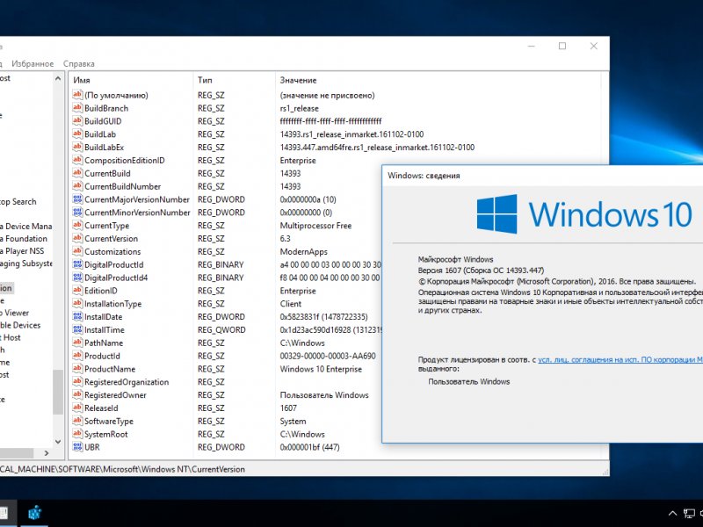Click the network icon in the system tray
This screenshot has width=703, height=527.
click(689, 513)
